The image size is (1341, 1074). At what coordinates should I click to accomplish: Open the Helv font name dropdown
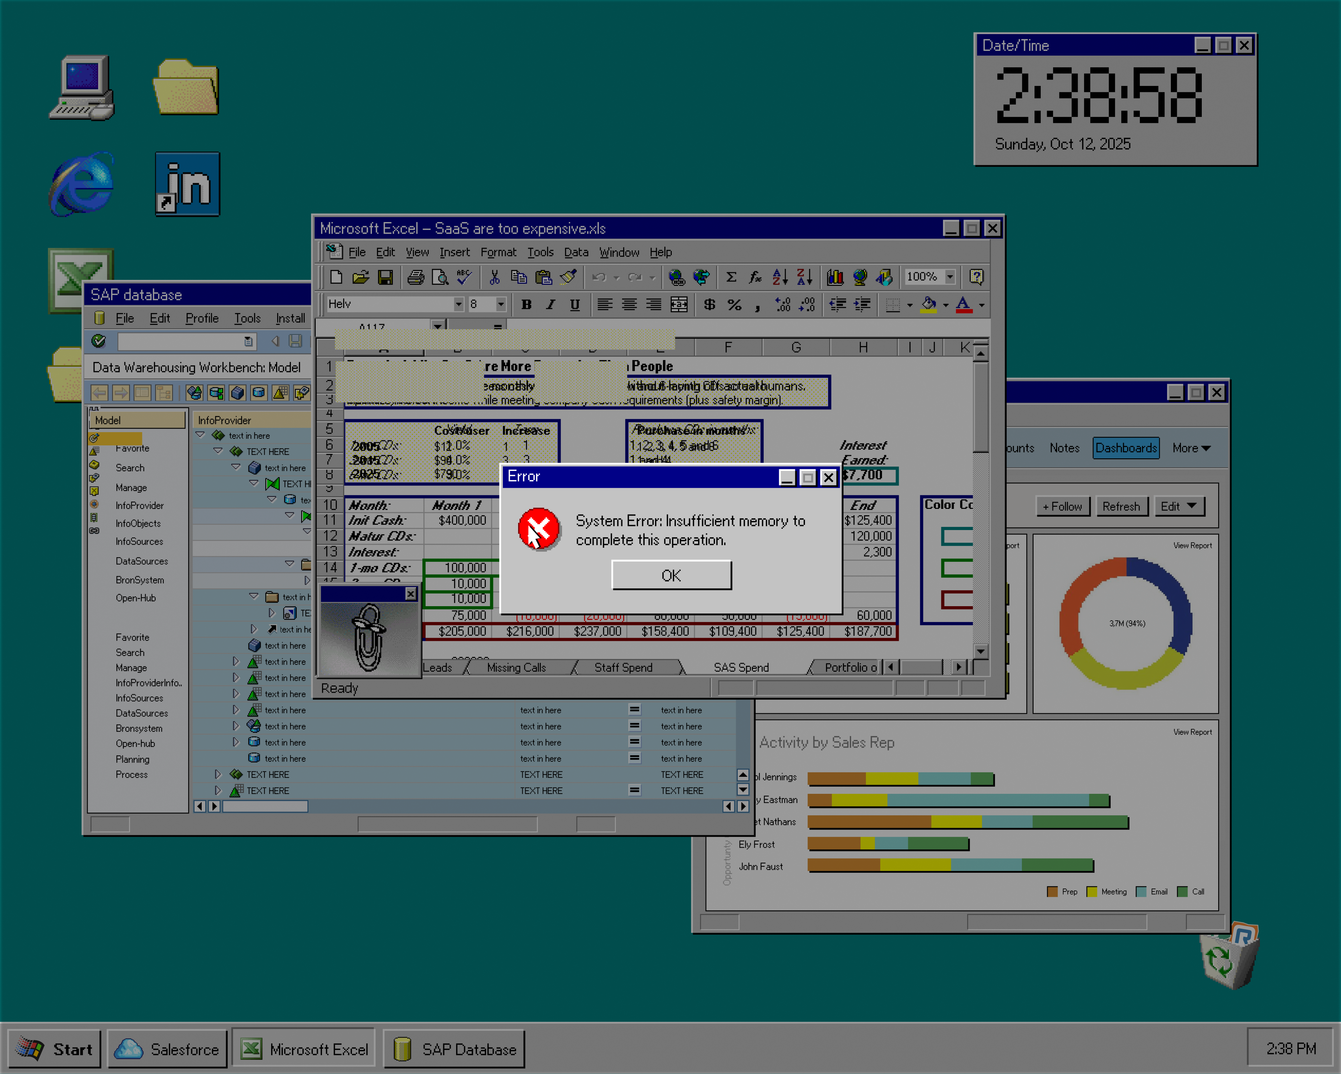[x=458, y=304]
